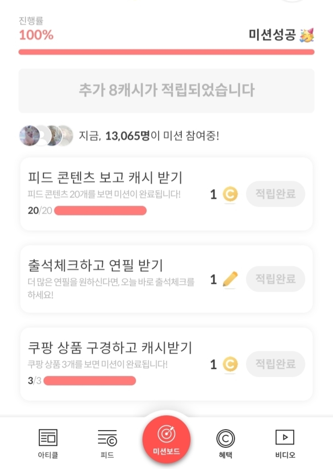Tap the 미션성공 party popper emoji
Image resolution: width=333 pixels, height=469 pixels.
pyautogui.click(x=307, y=35)
